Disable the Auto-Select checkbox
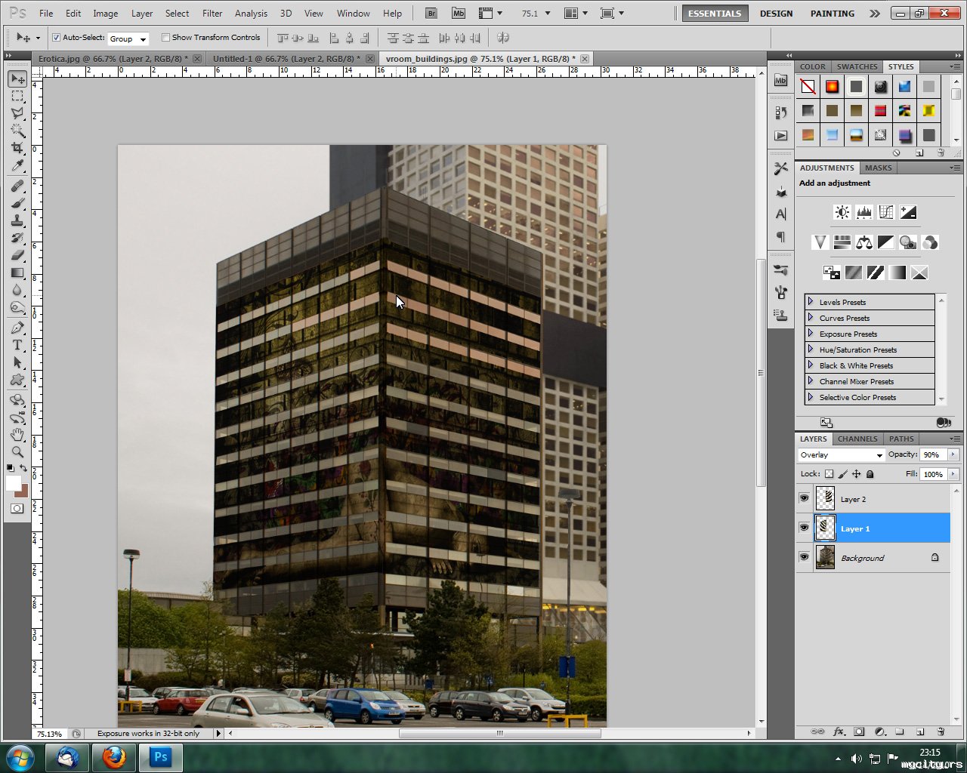 point(56,38)
